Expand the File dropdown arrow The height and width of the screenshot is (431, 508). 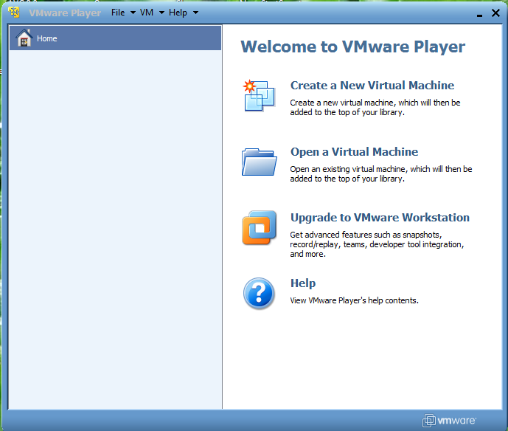point(133,13)
